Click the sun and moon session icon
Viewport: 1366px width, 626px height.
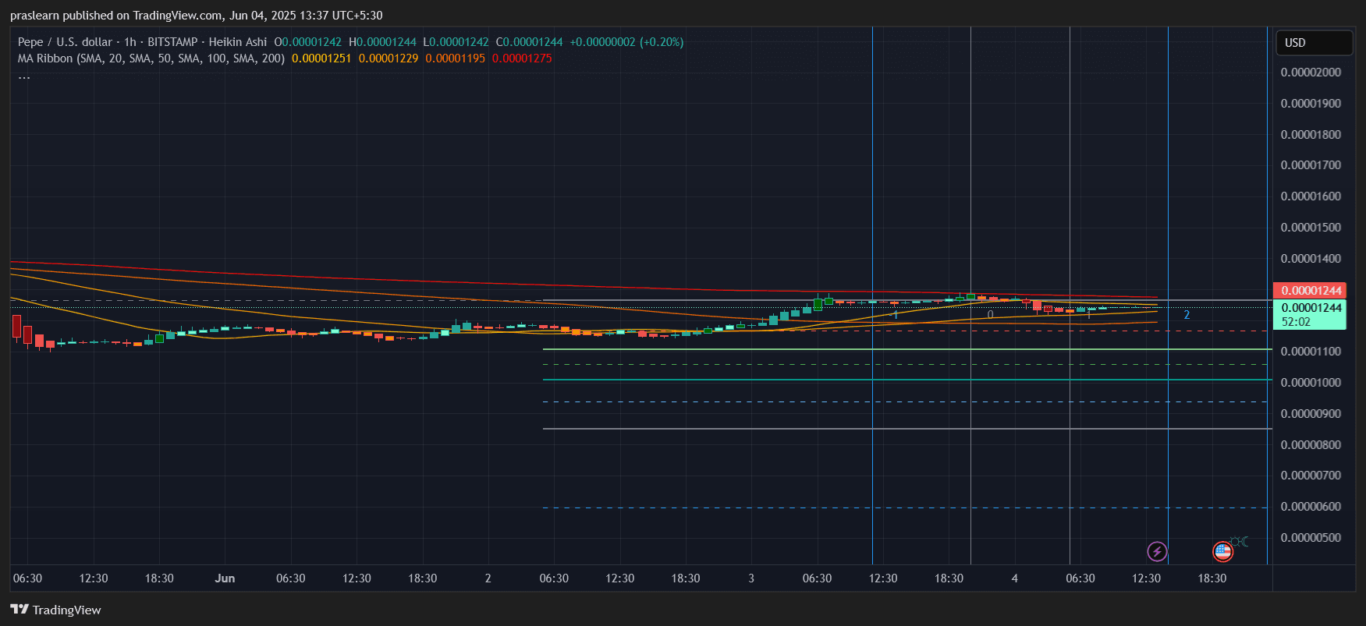[1240, 542]
